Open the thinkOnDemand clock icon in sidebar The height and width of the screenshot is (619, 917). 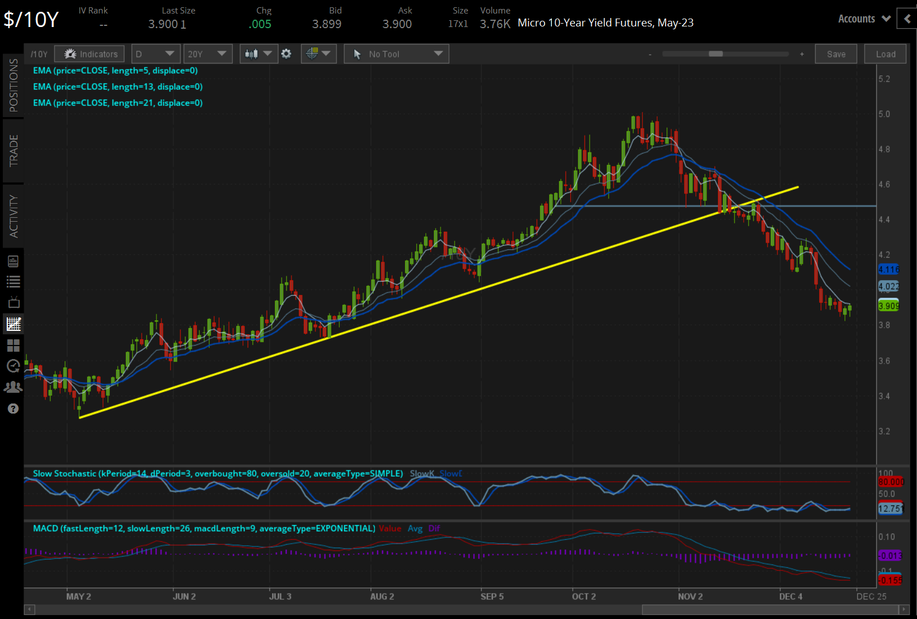point(13,366)
